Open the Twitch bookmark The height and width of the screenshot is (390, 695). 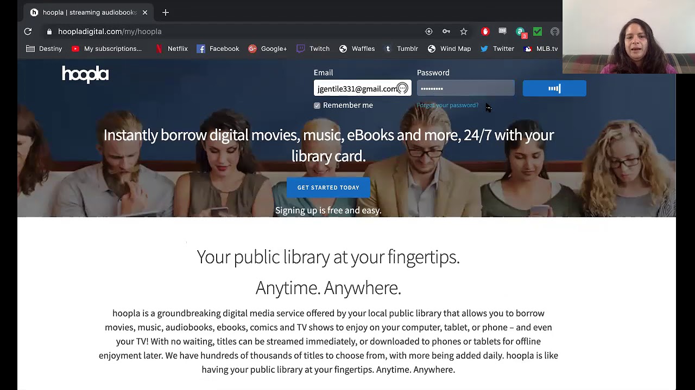click(313, 49)
